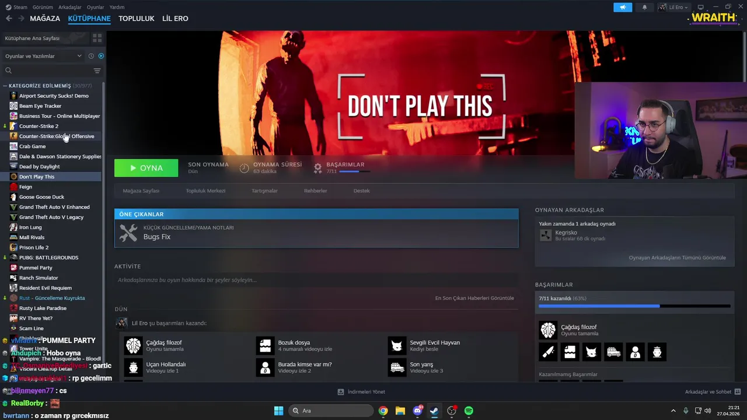Open the LİL ERO profile tab
The width and height of the screenshot is (747, 420).
tap(175, 19)
